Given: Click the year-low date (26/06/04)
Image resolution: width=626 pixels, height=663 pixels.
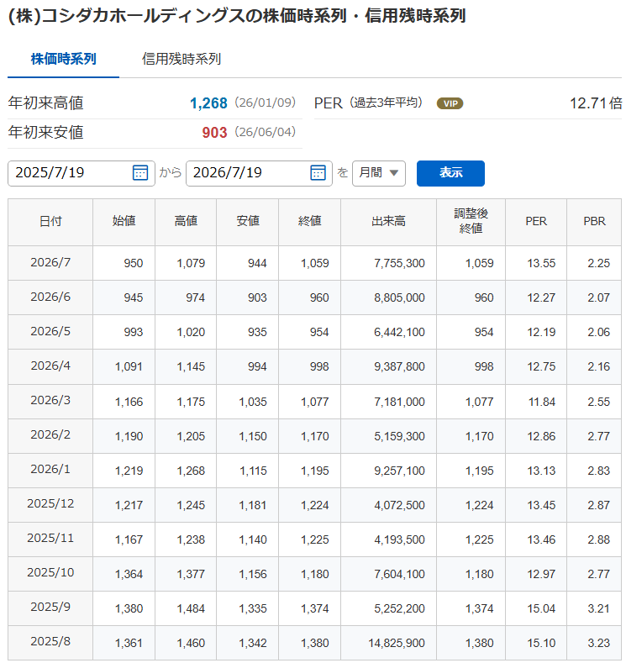Looking at the screenshot, I should tap(265, 132).
